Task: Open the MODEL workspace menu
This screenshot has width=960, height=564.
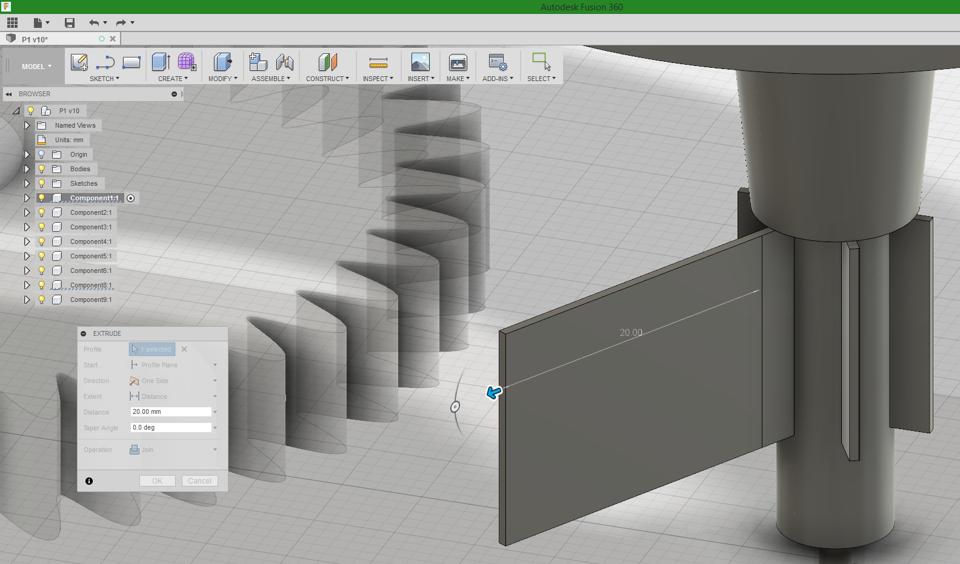Action: coord(36,67)
